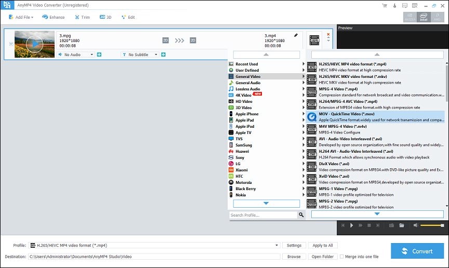The width and height of the screenshot is (449, 268).
Task: Select General Audio category
Action: (266, 83)
